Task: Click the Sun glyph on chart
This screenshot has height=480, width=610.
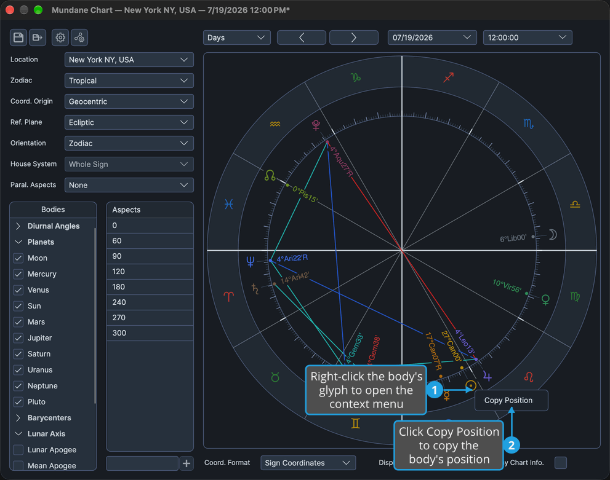Action: pos(471,385)
